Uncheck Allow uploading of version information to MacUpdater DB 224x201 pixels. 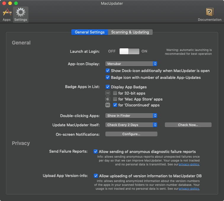pyautogui.click(x=96, y=176)
